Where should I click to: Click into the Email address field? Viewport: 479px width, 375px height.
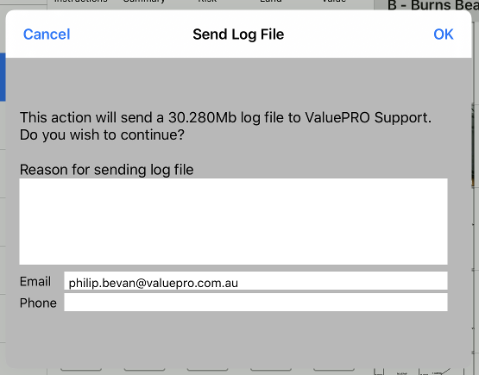pos(255,281)
